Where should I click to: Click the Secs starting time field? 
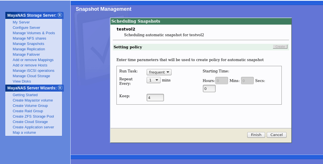pos(209,89)
